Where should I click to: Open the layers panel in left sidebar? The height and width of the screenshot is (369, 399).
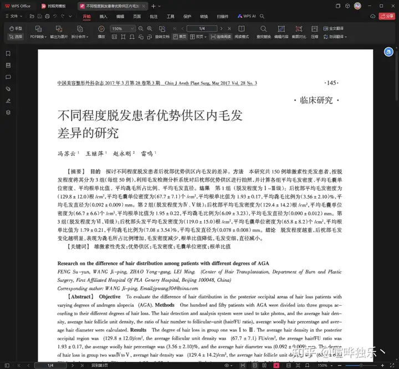8,112
